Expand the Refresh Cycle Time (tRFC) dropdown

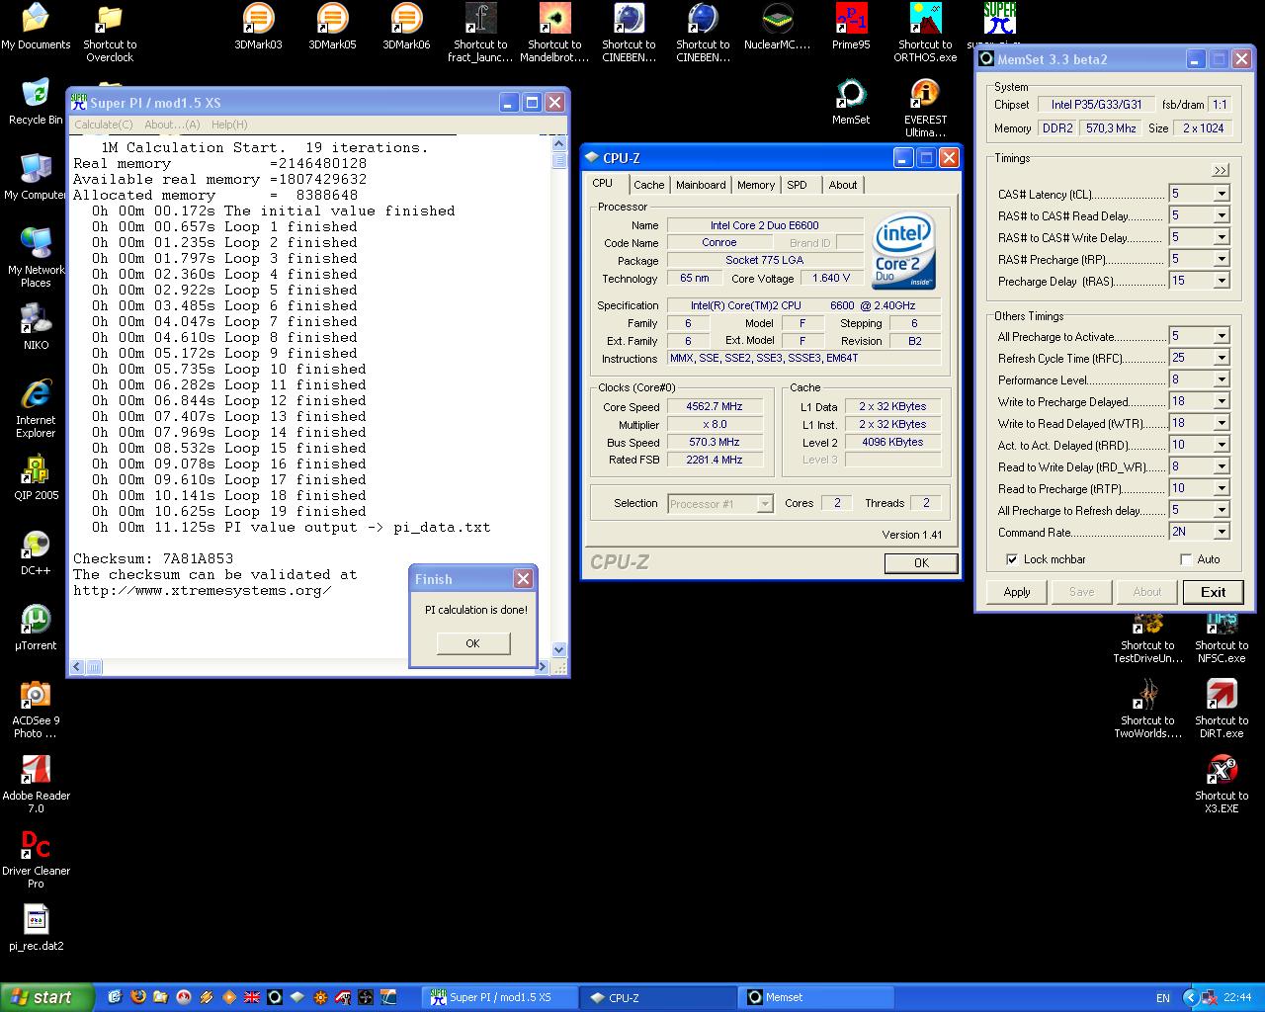[1222, 358]
